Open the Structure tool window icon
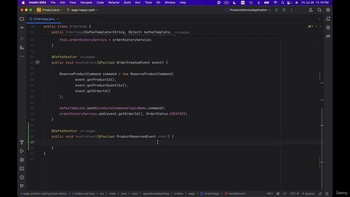The width and height of the screenshot is (350, 197). point(22,48)
